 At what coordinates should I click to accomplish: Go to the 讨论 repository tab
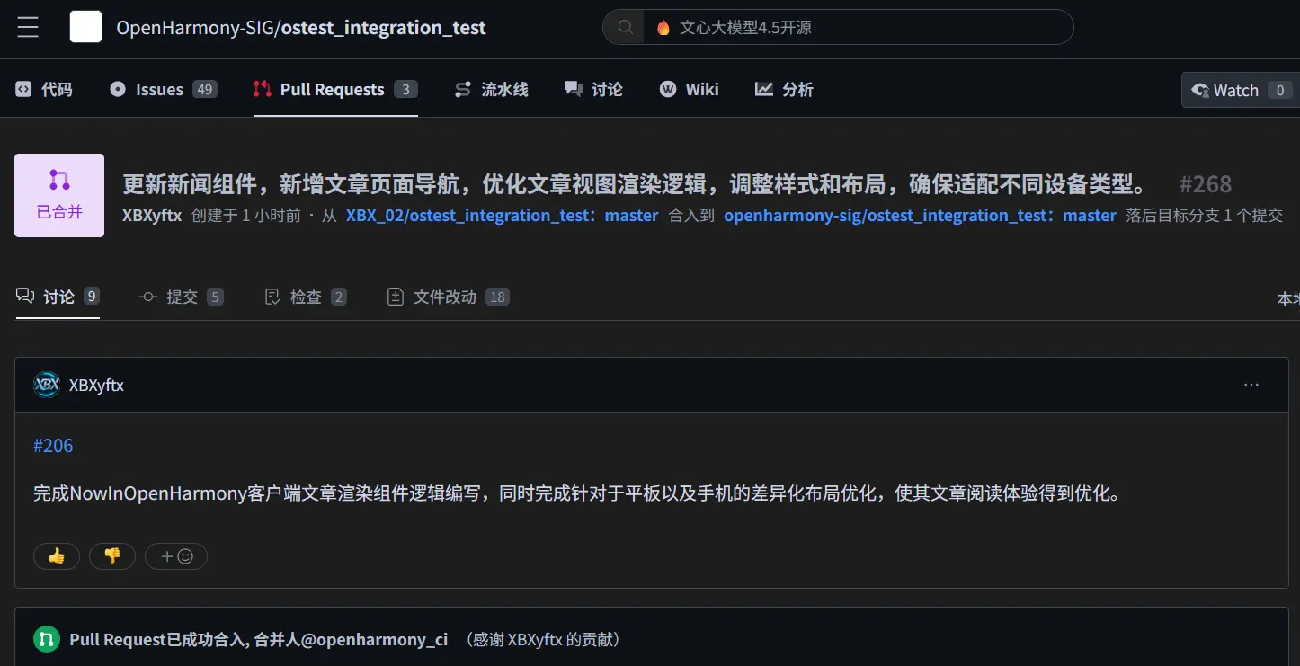[x=593, y=89]
